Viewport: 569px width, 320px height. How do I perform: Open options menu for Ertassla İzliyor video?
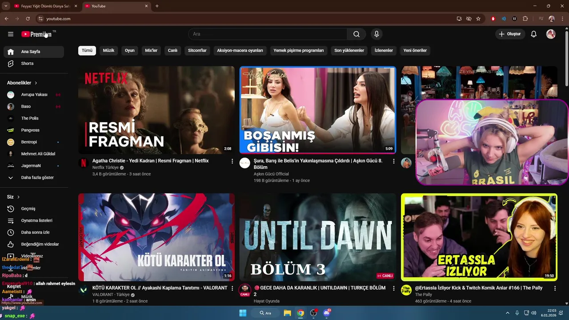pos(555,288)
